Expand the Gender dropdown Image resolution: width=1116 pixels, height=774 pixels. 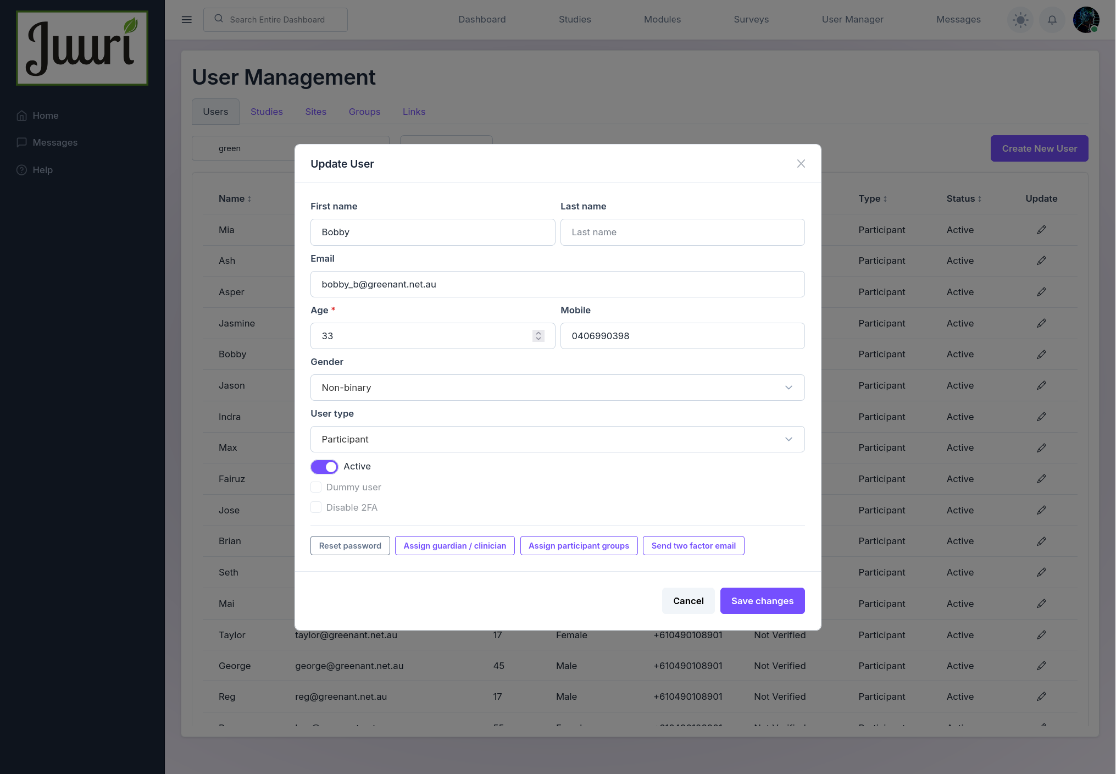click(557, 388)
